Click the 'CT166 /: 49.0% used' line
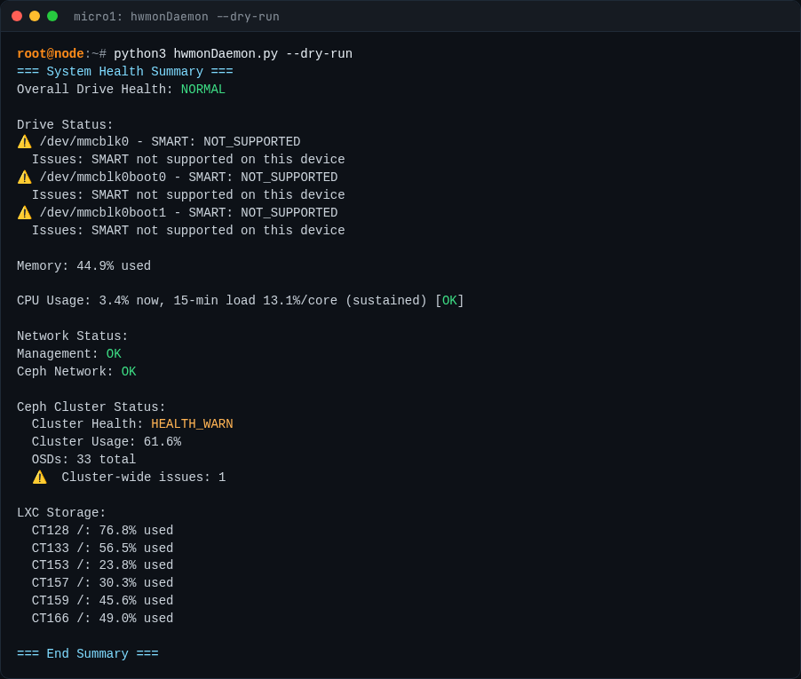Viewport: 801px width, 679px height. 102,619
